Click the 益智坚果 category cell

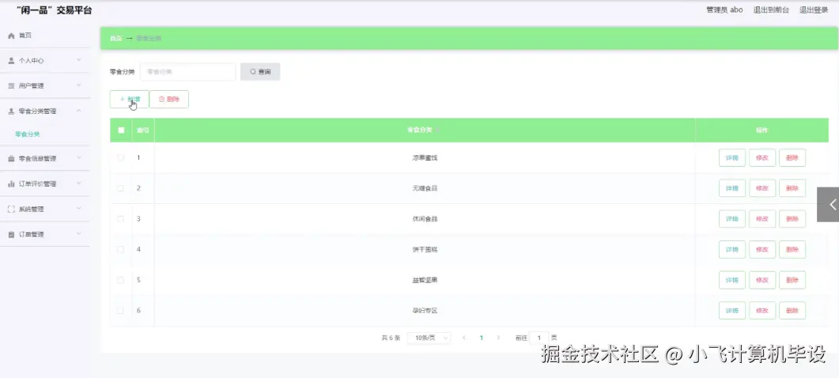click(x=425, y=280)
